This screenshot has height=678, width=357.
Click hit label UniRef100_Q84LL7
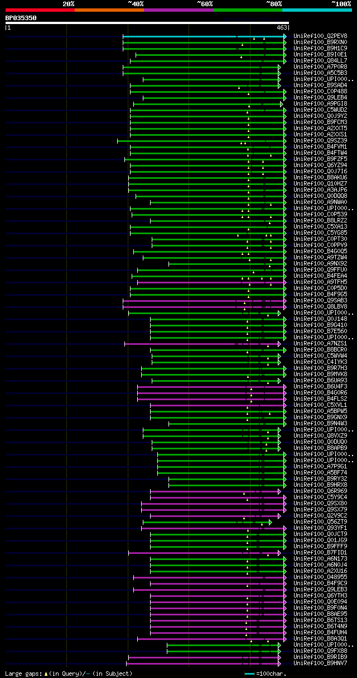pyautogui.click(x=320, y=61)
